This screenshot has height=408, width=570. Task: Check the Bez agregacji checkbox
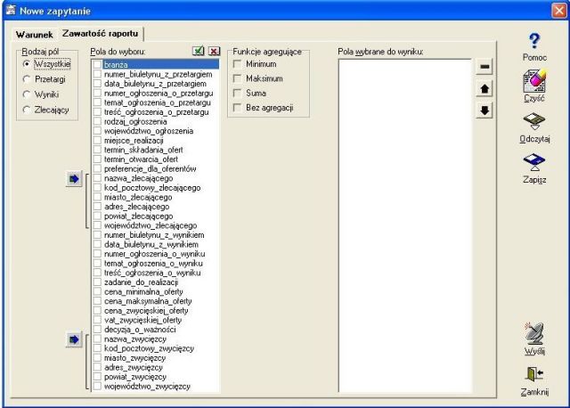pyautogui.click(x=237, y=108)
